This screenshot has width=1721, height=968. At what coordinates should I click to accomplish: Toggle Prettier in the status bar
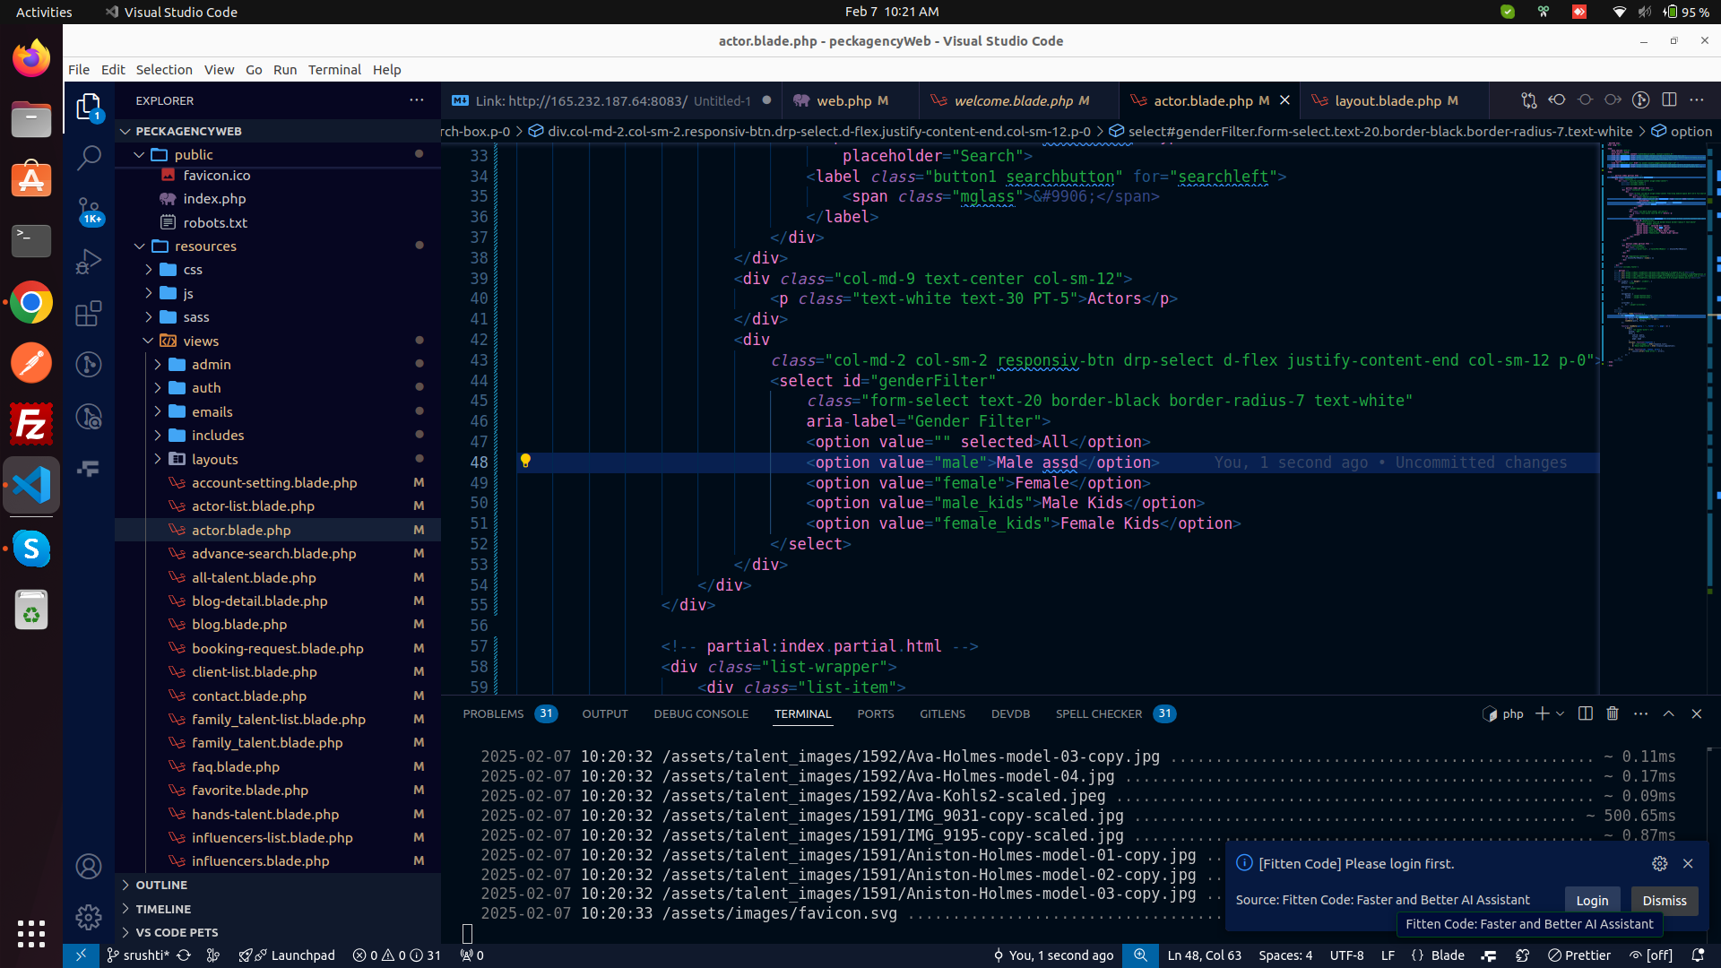(x=1579, y=955)
